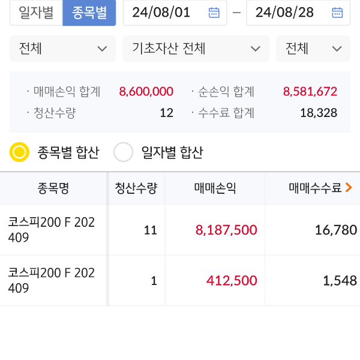The width and height of the screenshot is (360, 360).
Task: Expand the first 전체 dropdown
Action: coord(62,49)
